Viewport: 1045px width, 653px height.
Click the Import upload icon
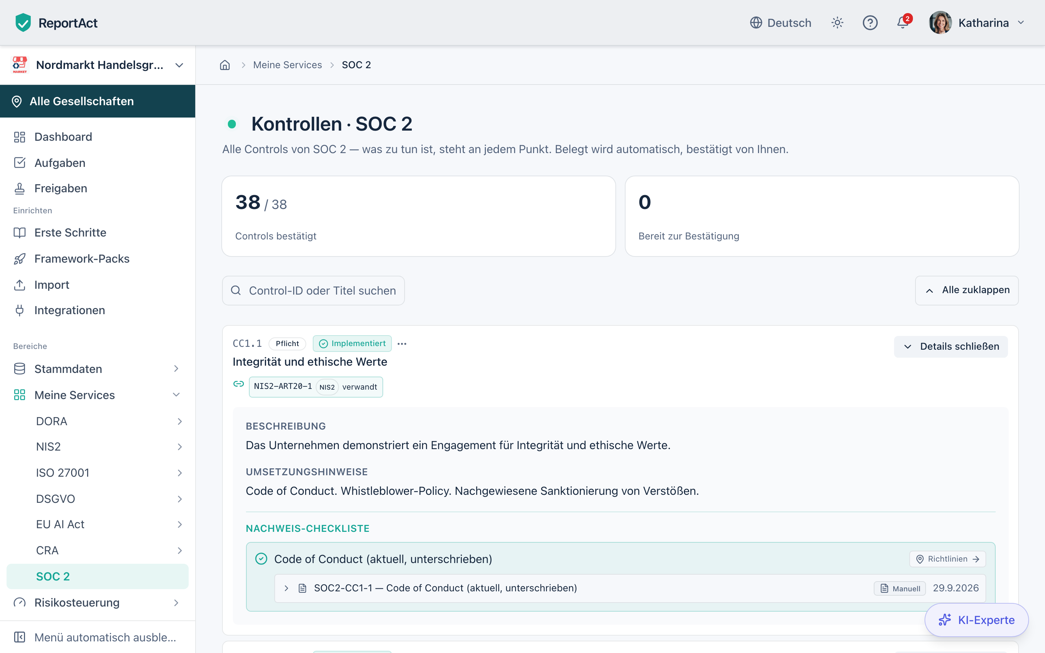(20, 285)
